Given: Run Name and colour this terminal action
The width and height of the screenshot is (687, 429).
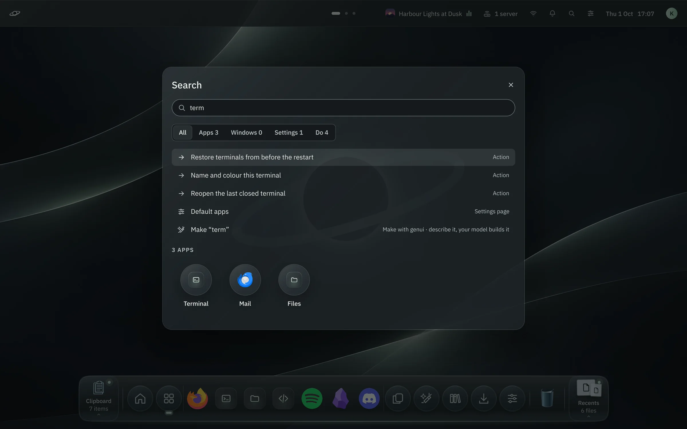Looking at the screenshot, I should 343,175.
